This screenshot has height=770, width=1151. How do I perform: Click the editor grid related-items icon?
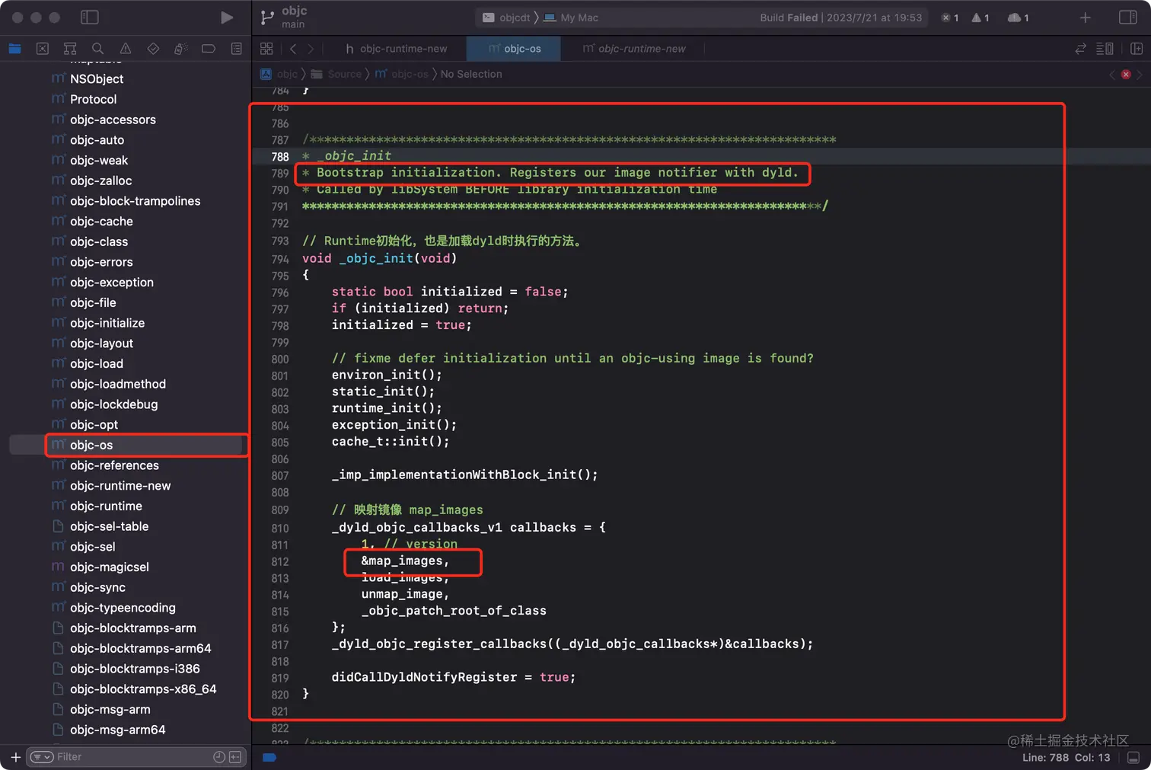tap(266, 49)
